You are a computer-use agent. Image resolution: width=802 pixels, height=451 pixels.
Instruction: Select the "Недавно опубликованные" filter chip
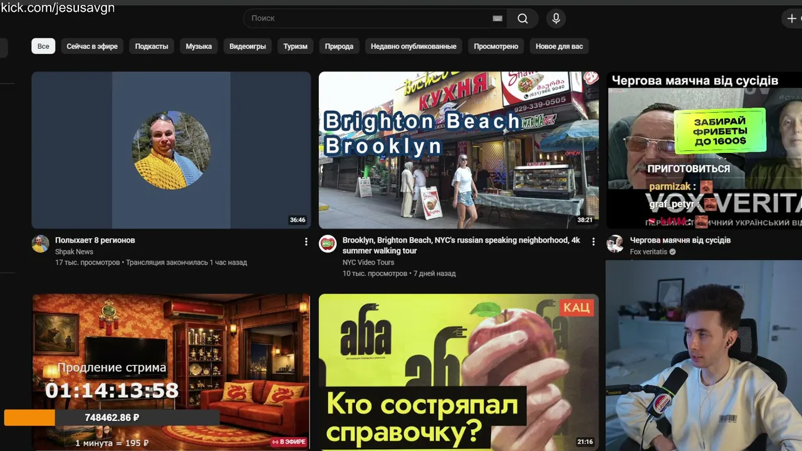[x=414, y=46]
